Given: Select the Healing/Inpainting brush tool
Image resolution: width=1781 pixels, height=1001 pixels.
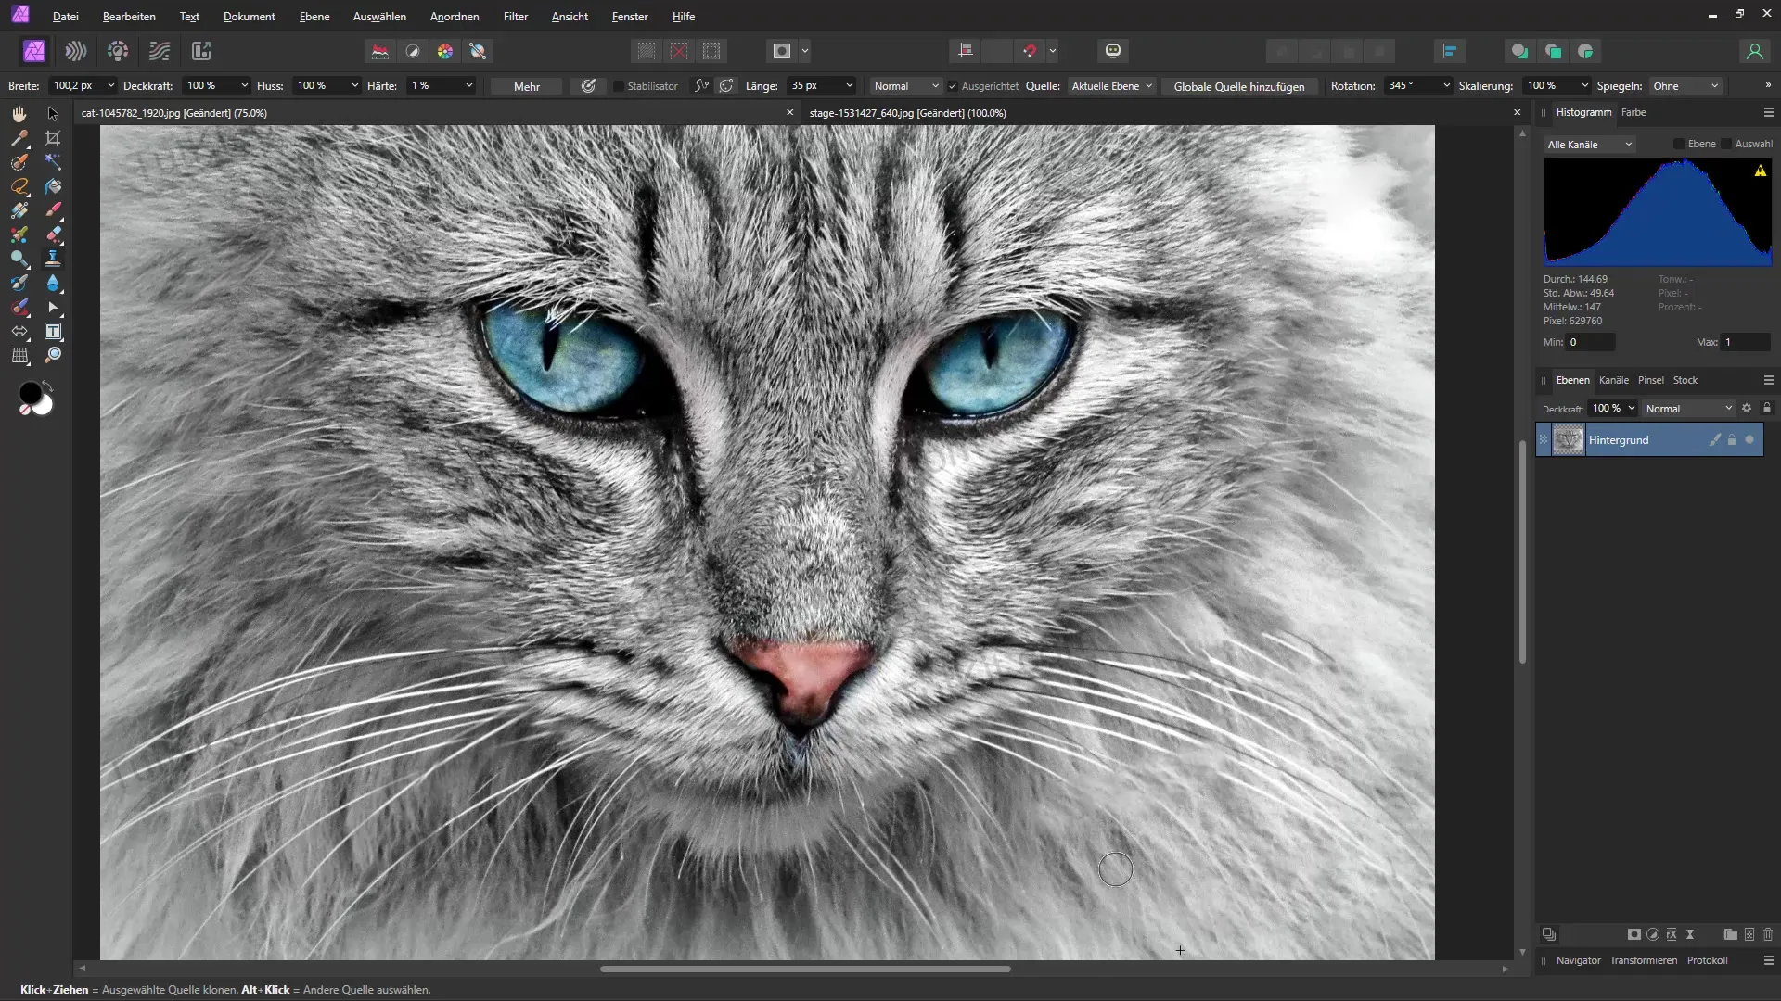Looking at the screenshot, I should coord(19,307).
